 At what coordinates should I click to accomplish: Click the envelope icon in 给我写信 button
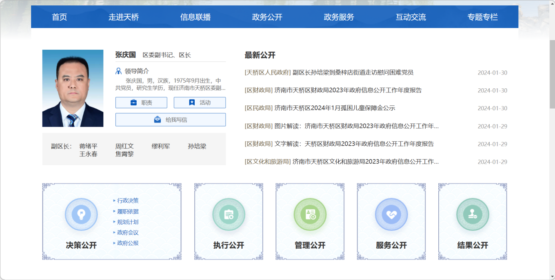pyautogui.click(x=158, y=120)
